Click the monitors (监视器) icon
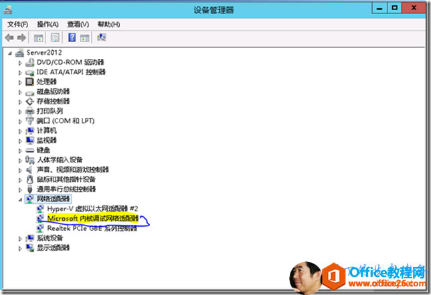The width and height of the screenshot is (431, 295). pyautogui.click(x=29, y=140)
